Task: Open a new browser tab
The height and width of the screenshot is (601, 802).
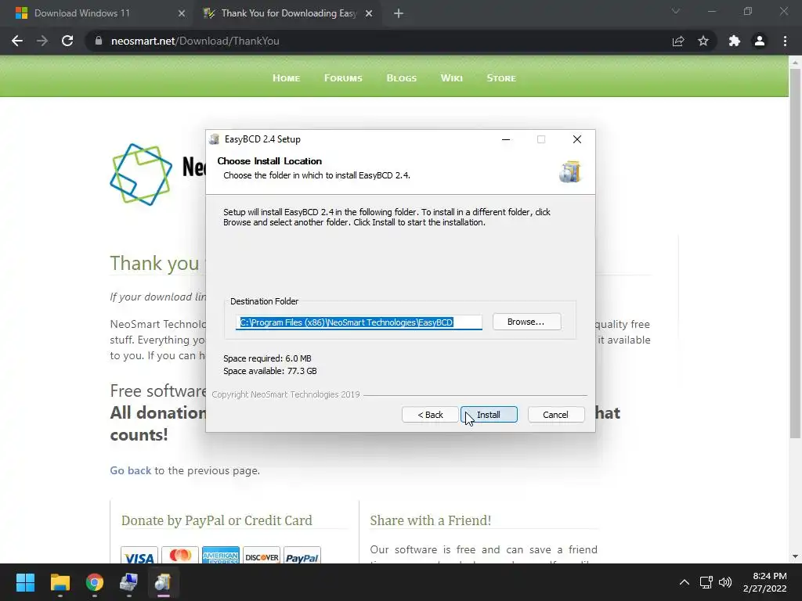Action: (x=399, y=13)
